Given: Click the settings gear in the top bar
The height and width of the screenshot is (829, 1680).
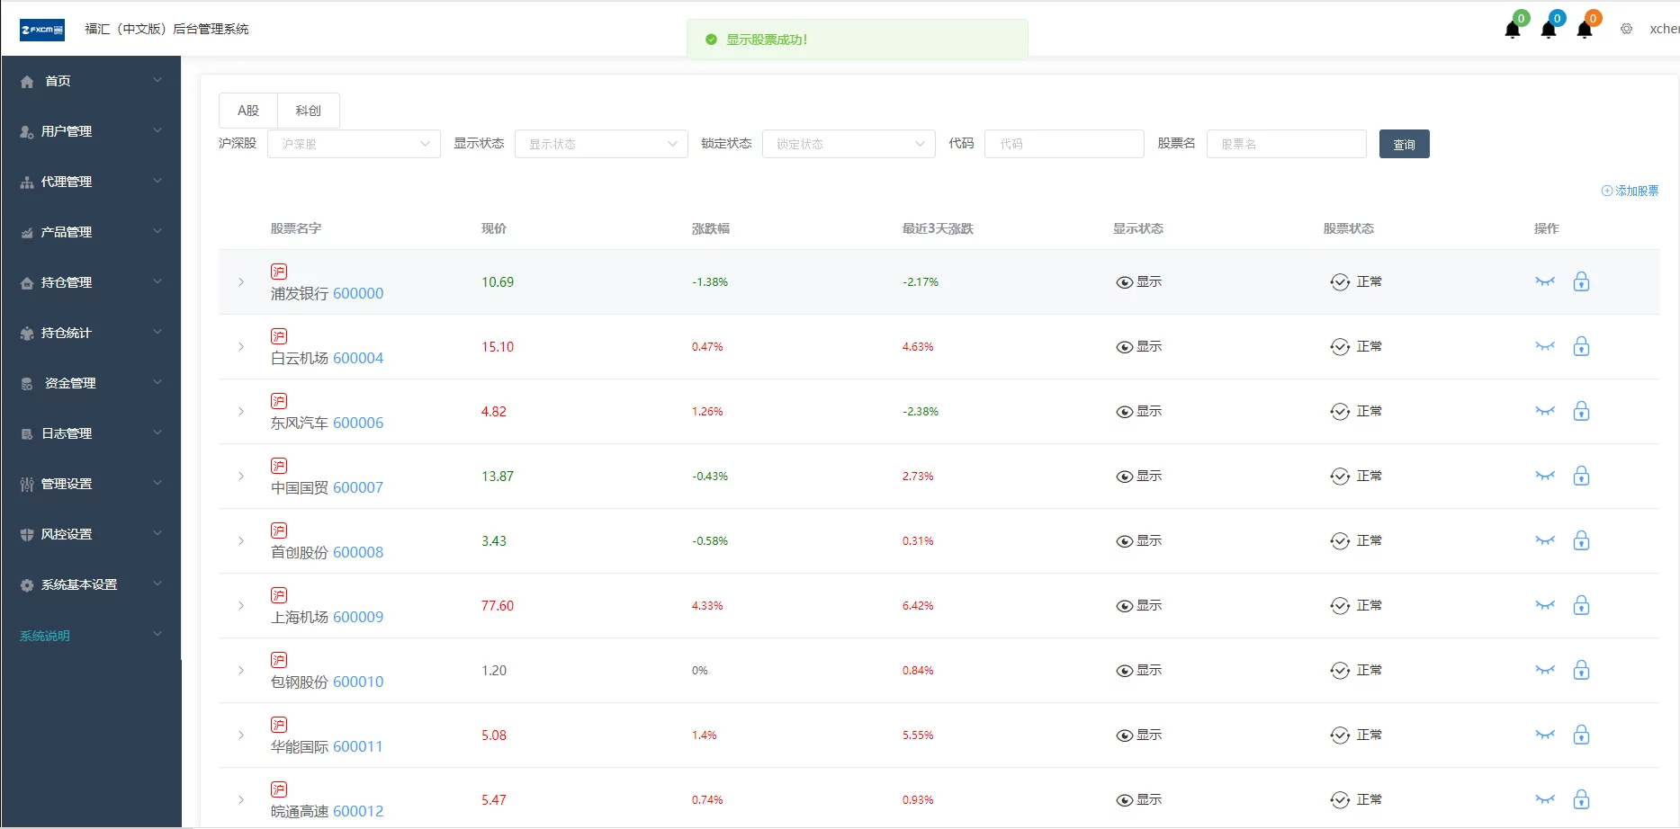Looking at the screenshot, I should [1626, 29].
